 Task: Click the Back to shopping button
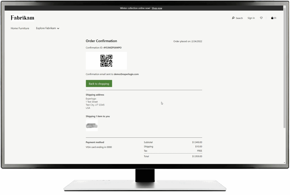tap(99, 83)
